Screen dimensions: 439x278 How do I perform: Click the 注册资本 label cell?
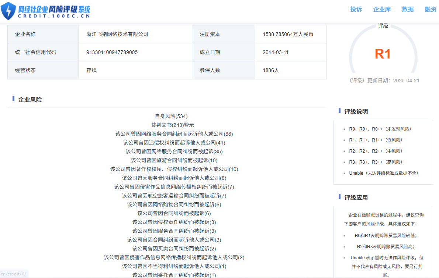(x=224, y=34)
